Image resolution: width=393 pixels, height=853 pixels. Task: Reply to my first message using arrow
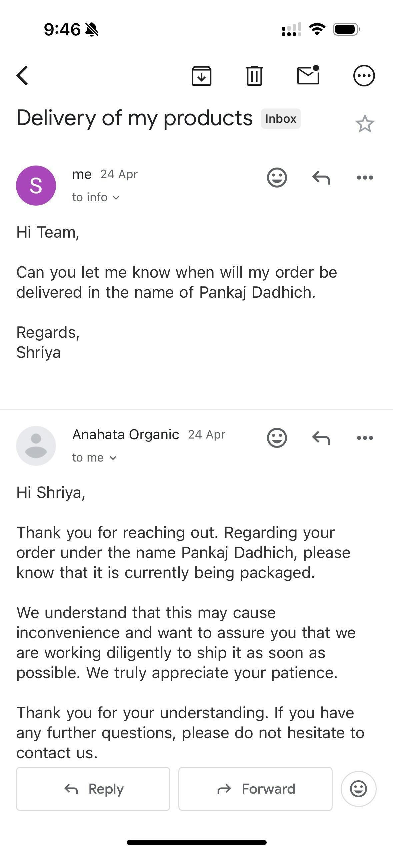pos(321,177)
